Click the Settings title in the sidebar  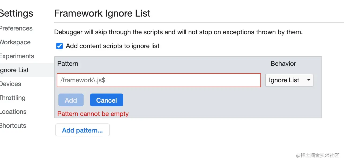(x=17, y=13)
